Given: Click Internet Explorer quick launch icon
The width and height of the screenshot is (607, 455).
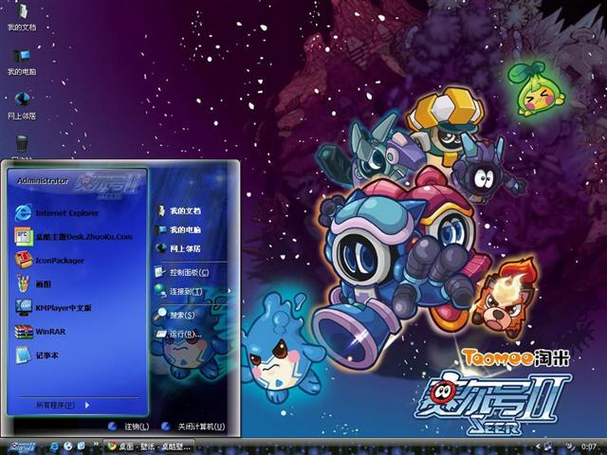Looking at the screenshot, I should coord(54,446).
